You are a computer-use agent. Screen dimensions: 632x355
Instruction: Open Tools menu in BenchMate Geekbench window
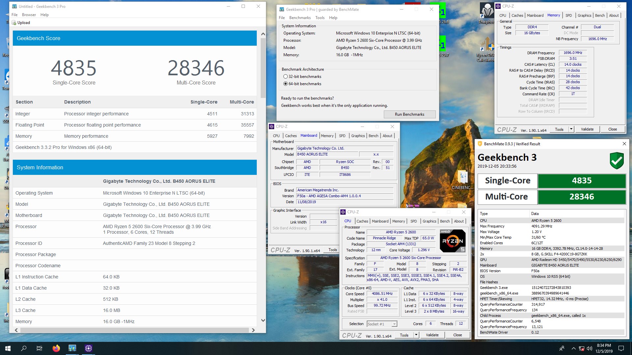[x=320, y=18]
